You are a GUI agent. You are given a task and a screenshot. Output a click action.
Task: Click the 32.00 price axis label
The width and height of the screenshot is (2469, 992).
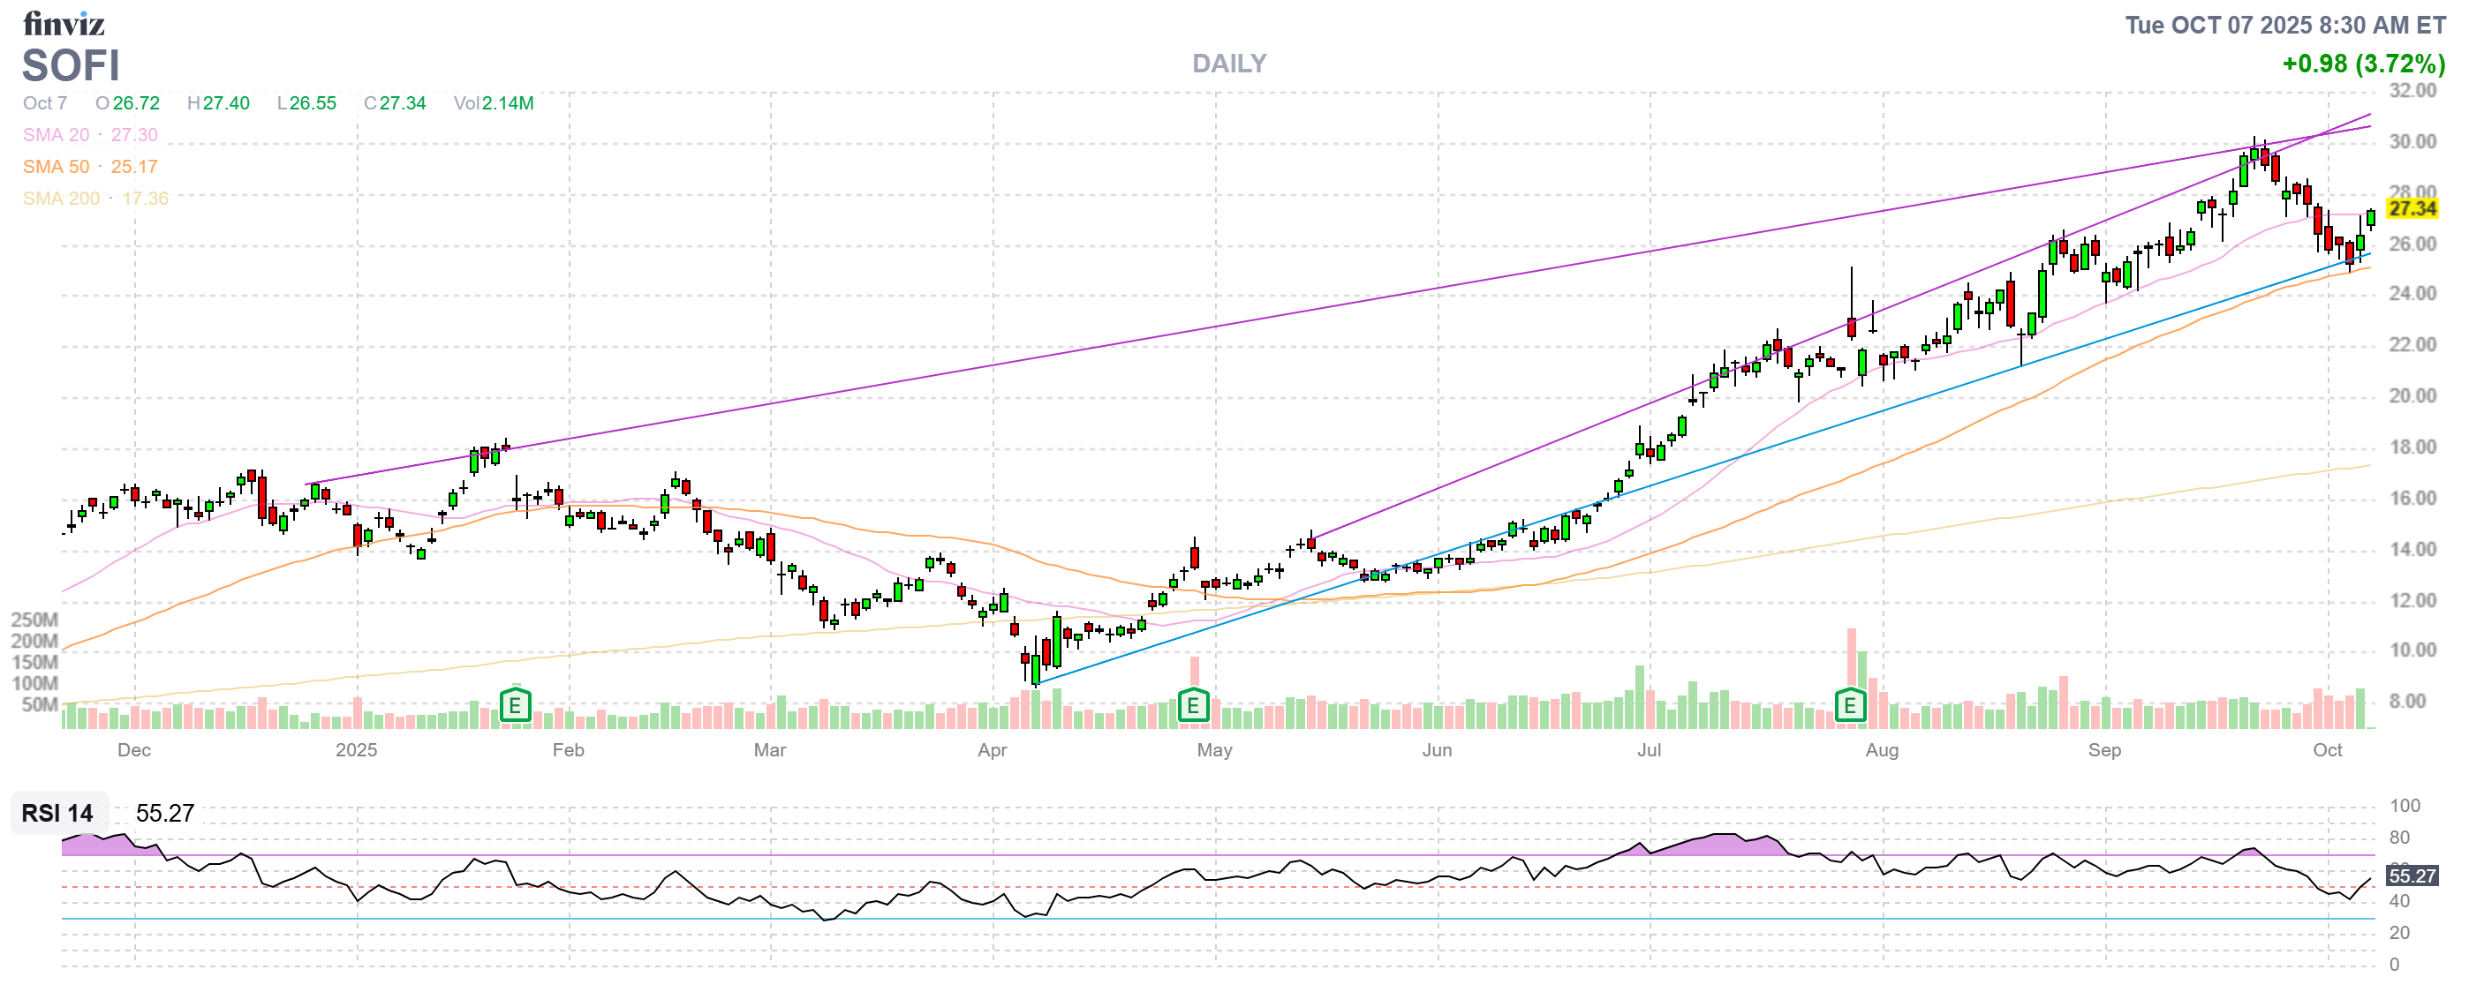2412,91
